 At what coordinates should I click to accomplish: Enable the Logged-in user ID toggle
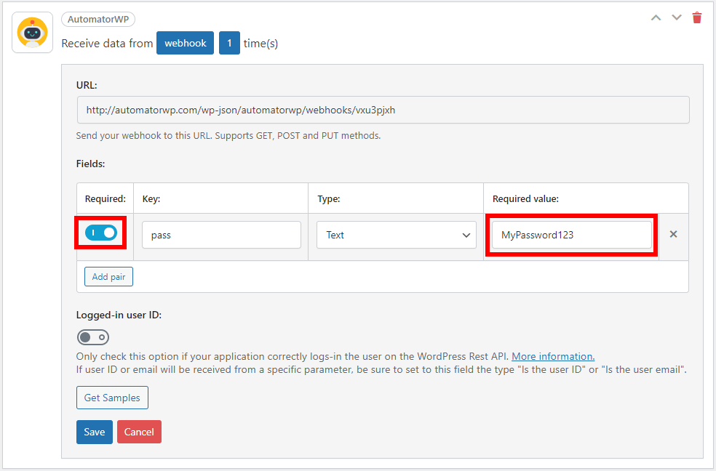[92, 337]
